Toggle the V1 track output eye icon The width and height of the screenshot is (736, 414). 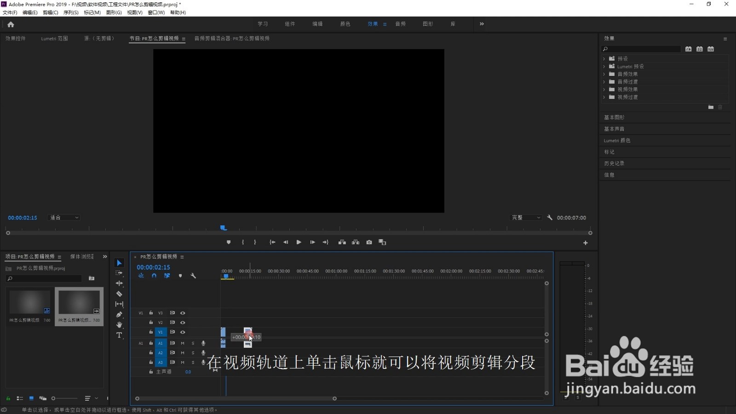(182, 332)
